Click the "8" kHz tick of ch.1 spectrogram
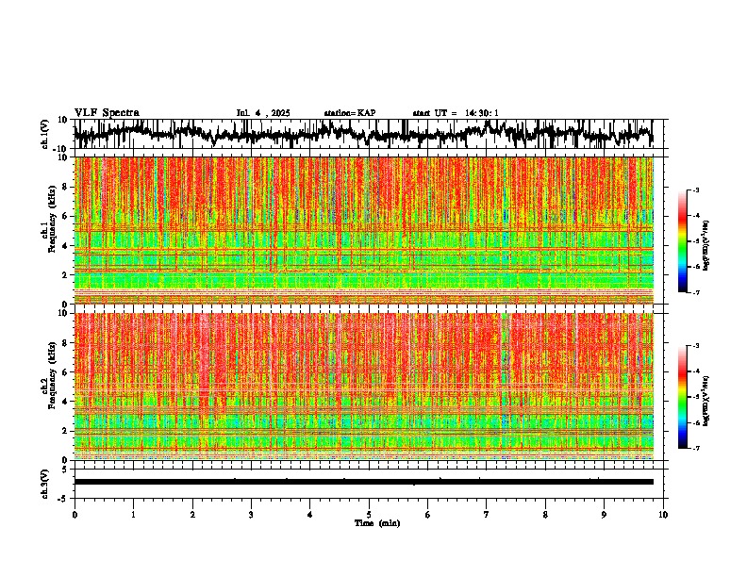Viewport: 747px width, 577px height. (66, 187)
